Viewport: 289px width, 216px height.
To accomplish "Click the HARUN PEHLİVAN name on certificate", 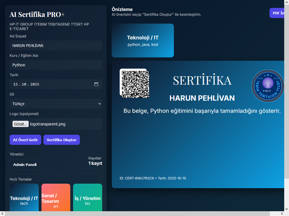I will coord(202,98).
